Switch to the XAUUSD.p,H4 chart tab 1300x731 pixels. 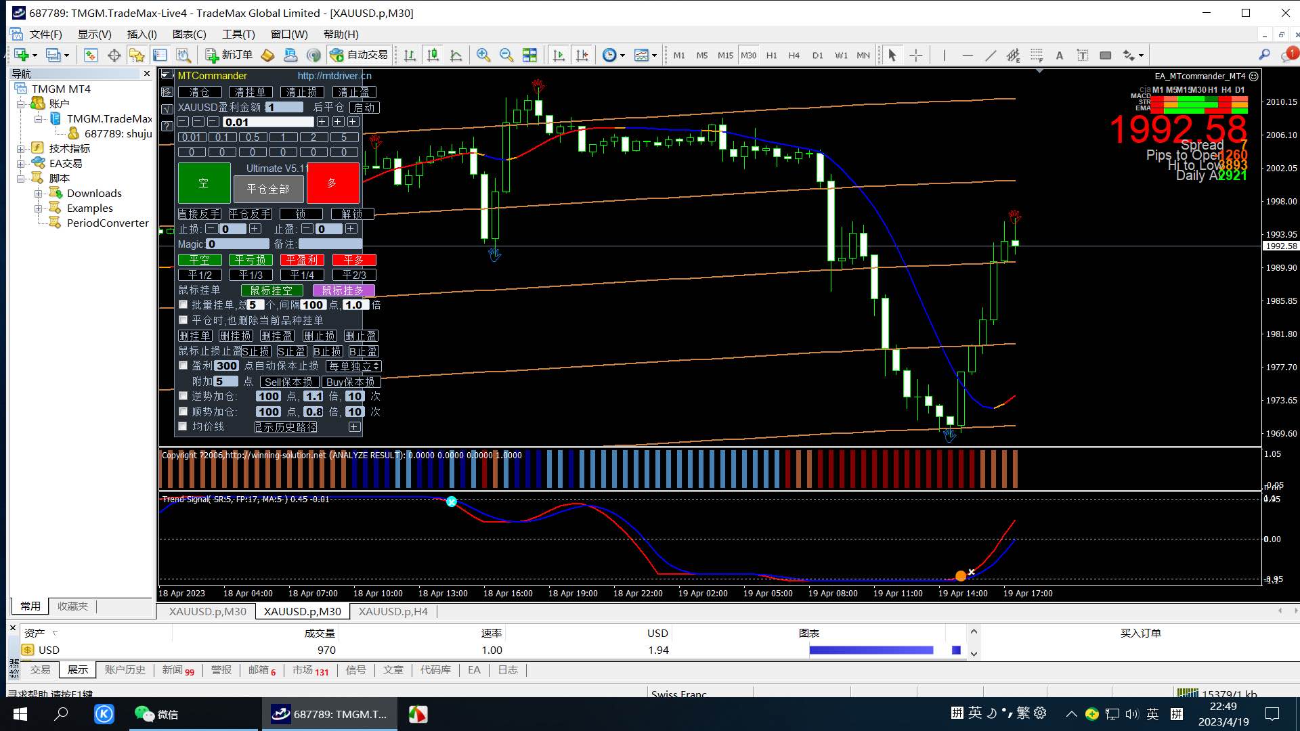(393, 611)
